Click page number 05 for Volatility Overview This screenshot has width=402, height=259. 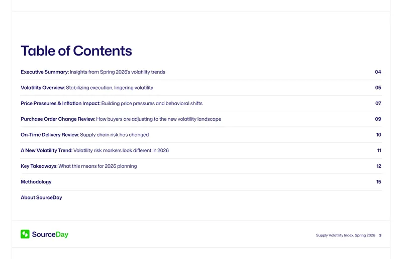coord(378,88)
